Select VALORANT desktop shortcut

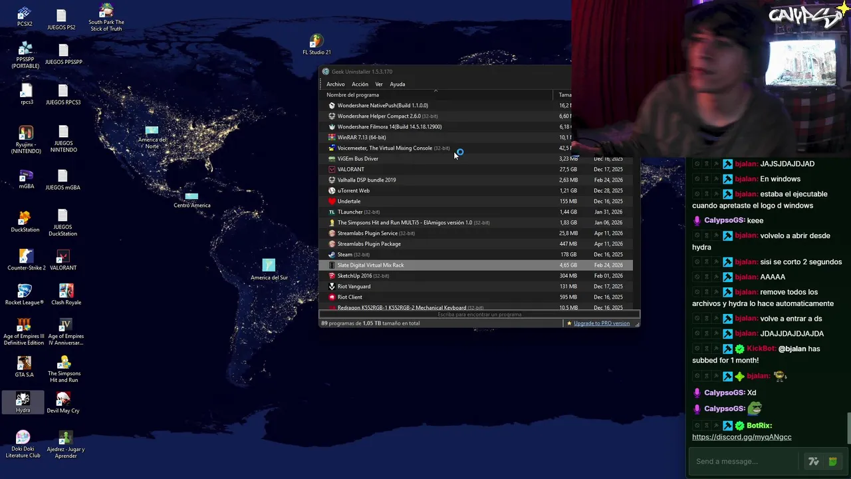click(63, 260)
